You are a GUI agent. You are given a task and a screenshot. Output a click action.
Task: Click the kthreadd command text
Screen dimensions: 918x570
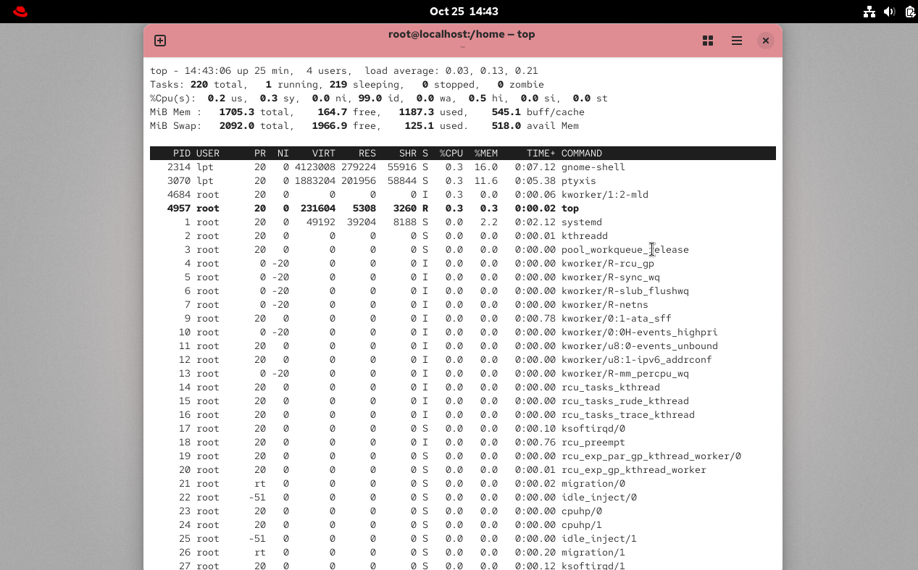point(584,236)
